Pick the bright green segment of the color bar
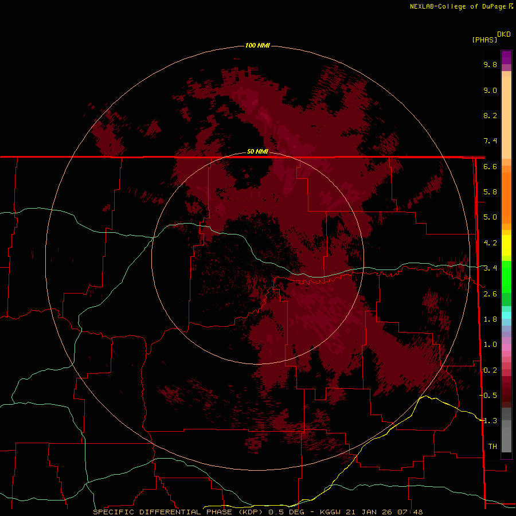The width and height of the screenshot is (516, 516). point(506,276)
